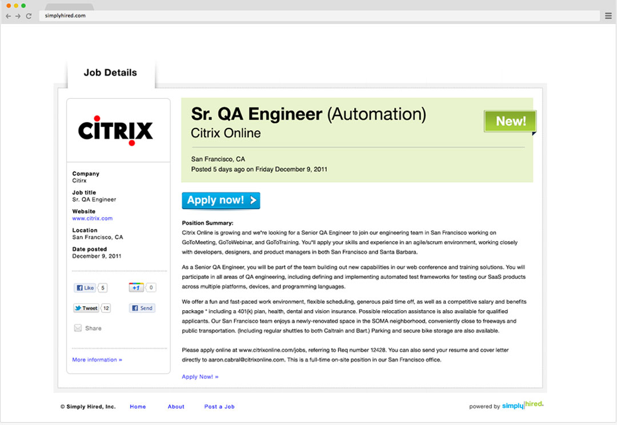Open the browser hamburger menu
Screen dimensions: 617x425
[608, 16]
